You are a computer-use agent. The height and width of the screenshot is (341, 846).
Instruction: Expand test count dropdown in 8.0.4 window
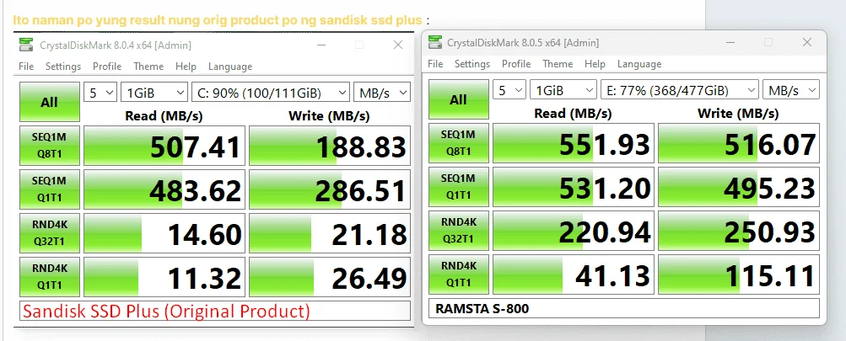click(100, 93)
